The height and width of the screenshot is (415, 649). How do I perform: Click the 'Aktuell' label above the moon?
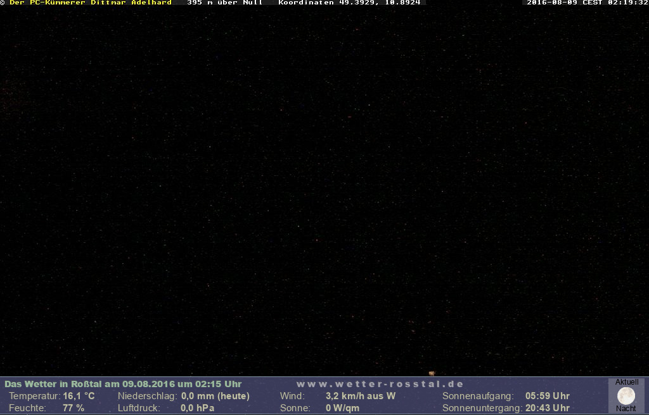pos(627,382)
